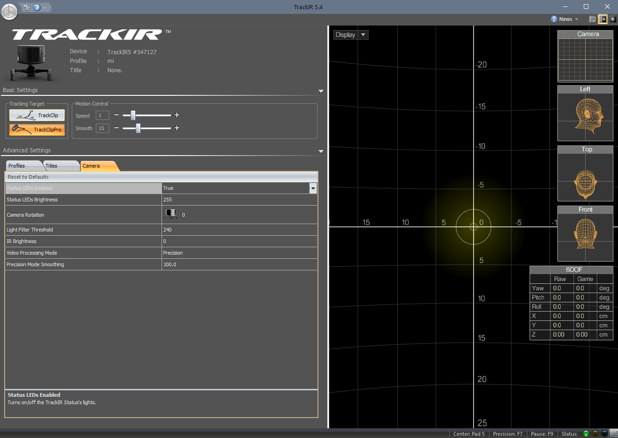
Task: Click the yellow status LED indicator
Action: 595,434
